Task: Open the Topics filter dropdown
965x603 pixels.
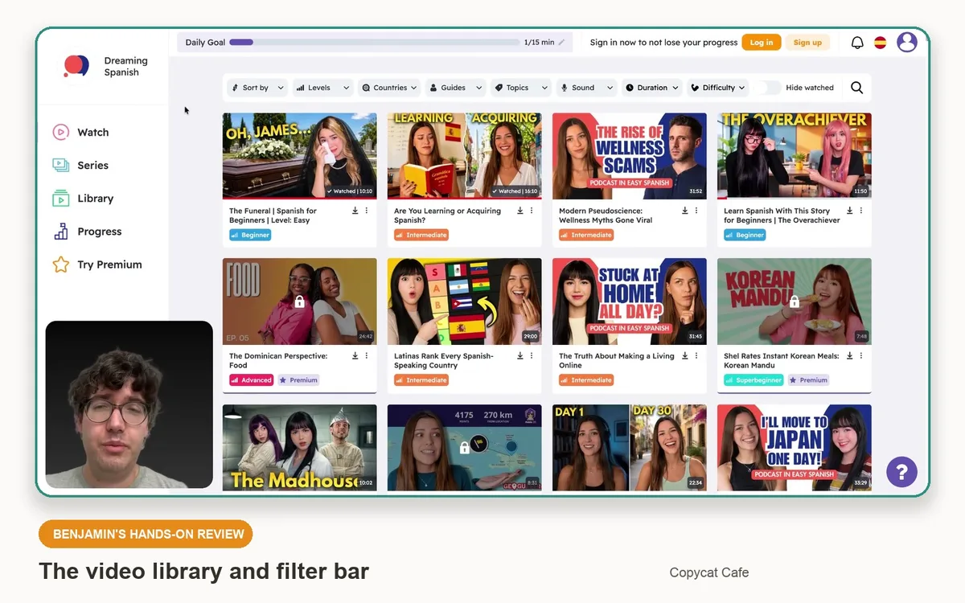Action: 521,88
